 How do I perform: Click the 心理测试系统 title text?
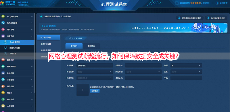coord(114,4)
